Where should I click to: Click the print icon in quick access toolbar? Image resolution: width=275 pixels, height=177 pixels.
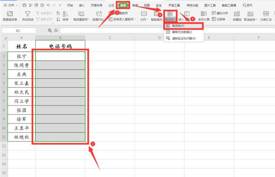tap(36, 5)
